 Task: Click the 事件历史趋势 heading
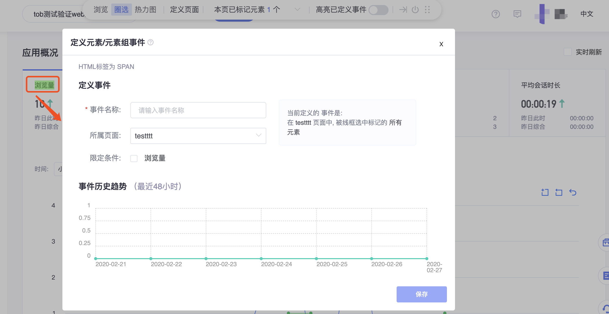point(102,186)
